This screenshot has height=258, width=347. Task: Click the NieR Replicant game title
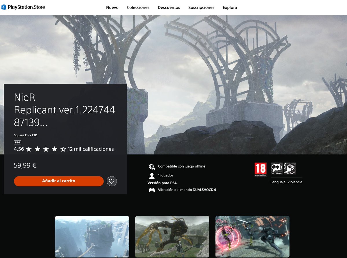click(x=64, y=110)
